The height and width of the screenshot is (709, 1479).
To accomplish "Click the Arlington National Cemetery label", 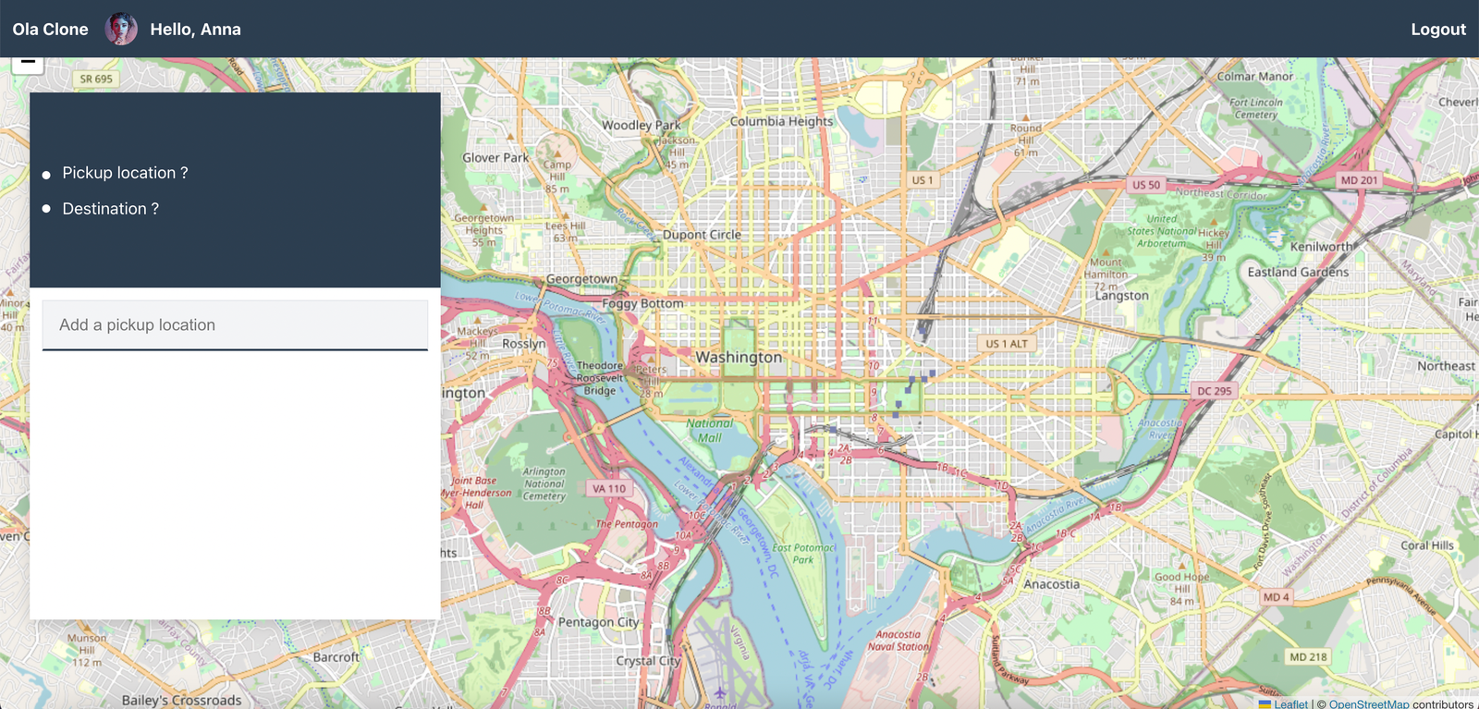I will (544, 483).
